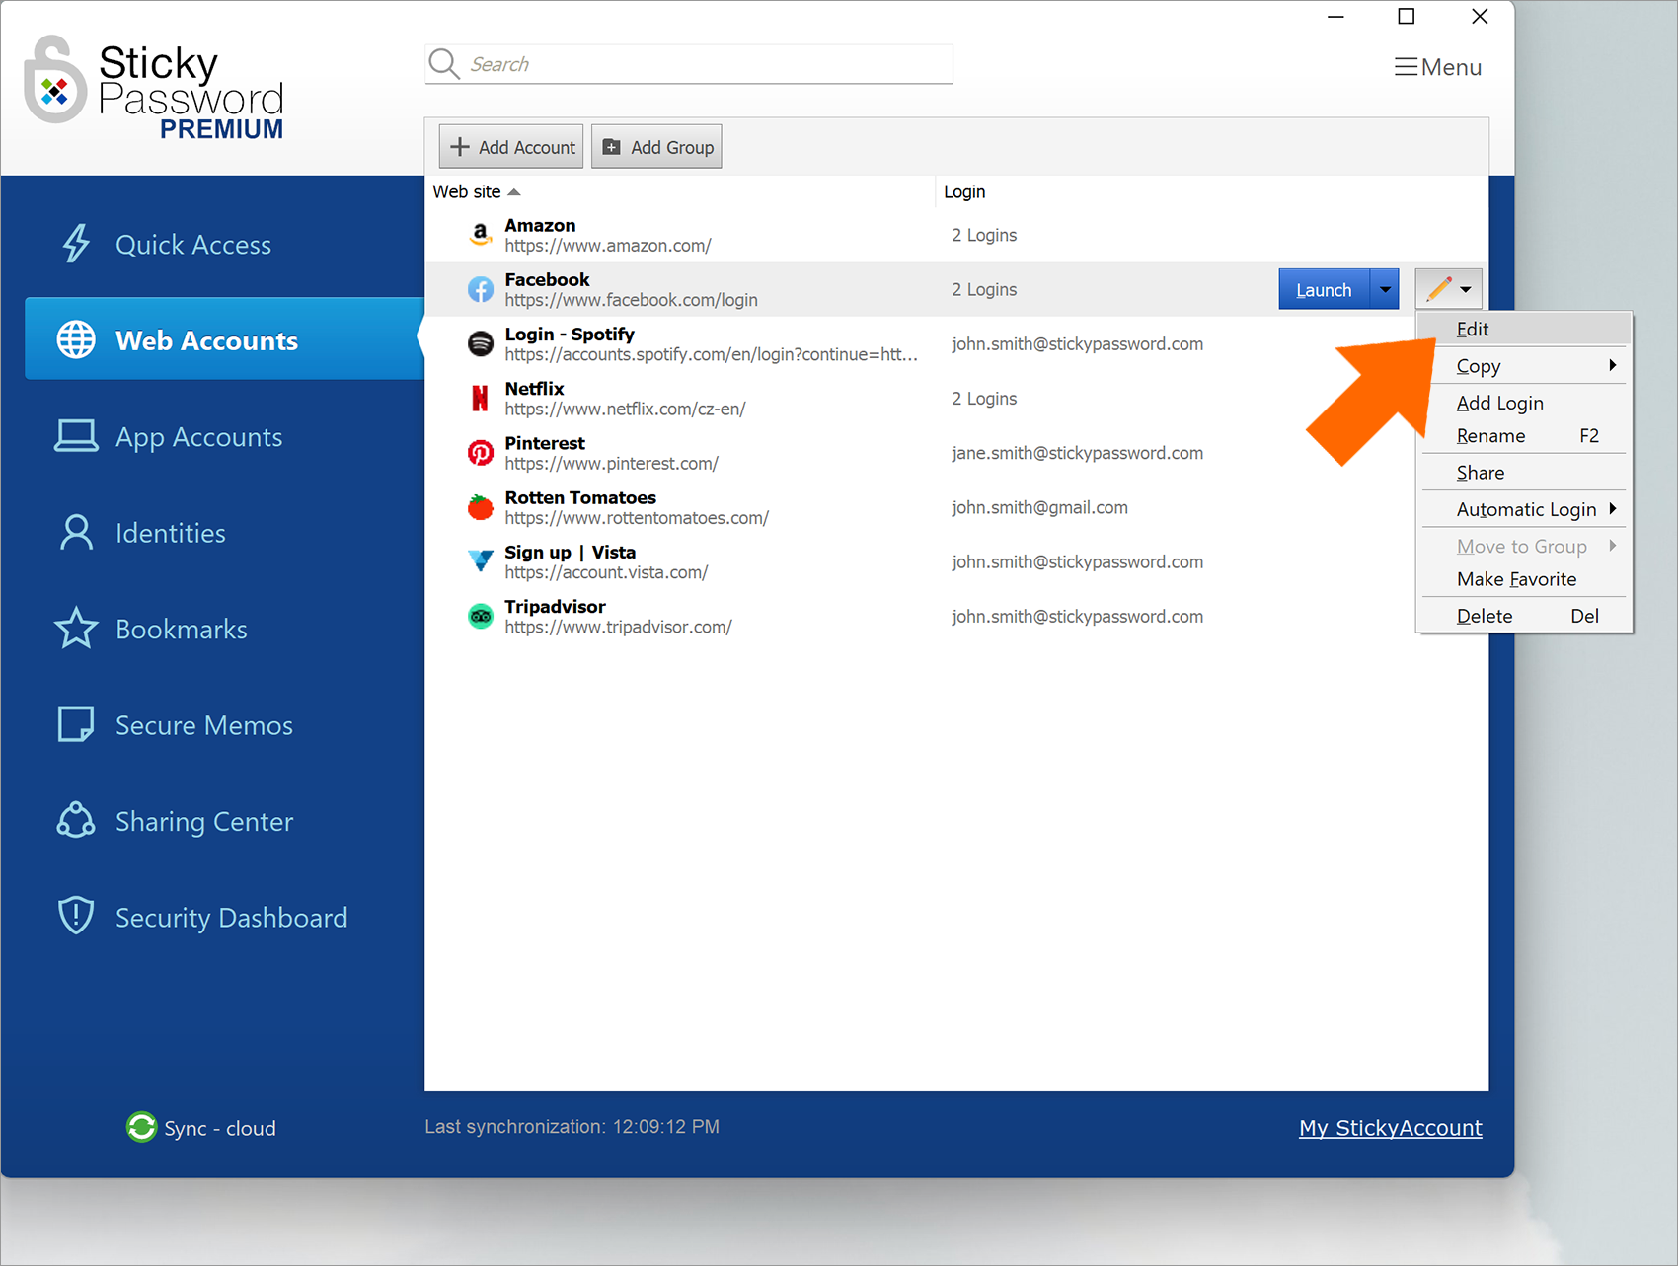Click the Web Accounts globe icon
Viewport: 1678px width, 1266px height.
point(76,339)
